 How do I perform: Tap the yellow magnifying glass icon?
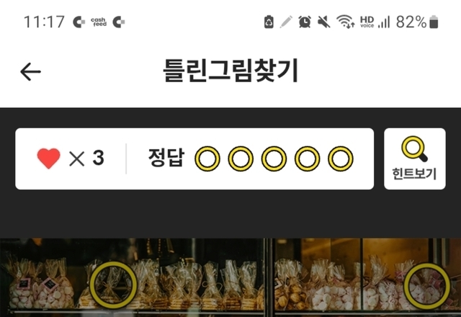414,148
